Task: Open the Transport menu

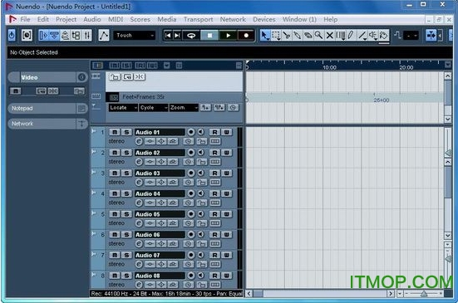Action: coord(198,20)
